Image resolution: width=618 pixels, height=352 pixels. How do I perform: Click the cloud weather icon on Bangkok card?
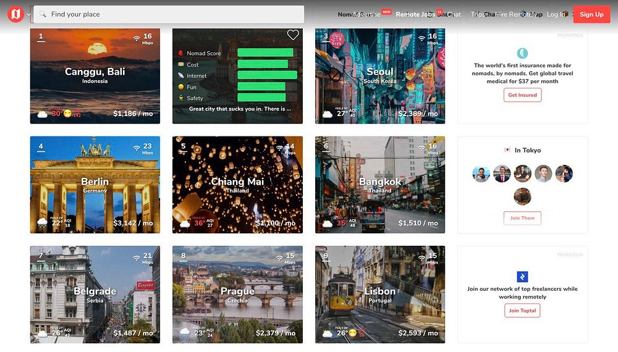328,224
